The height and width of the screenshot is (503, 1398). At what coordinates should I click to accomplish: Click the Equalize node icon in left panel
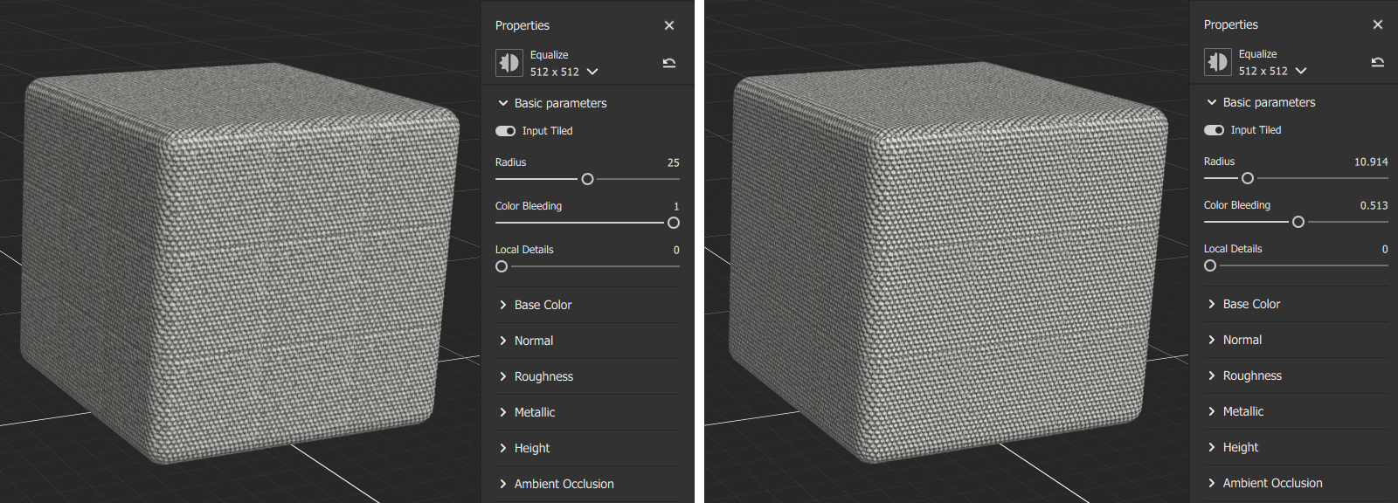509,63
